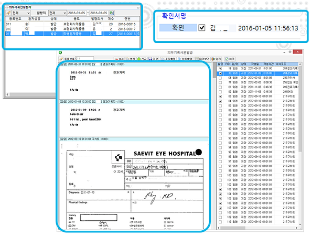Viewport: 311px width, 236px height.
Task: Toggle checkbox for record PID 84
Action: [x=220, y=101]
